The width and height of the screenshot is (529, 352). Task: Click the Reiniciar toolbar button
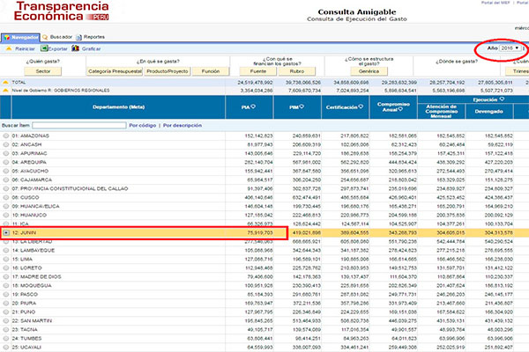click(x=20, y=49)
